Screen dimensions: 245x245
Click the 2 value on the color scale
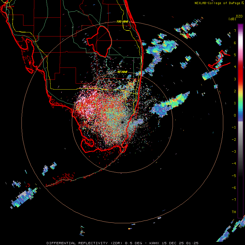(235, 91)
